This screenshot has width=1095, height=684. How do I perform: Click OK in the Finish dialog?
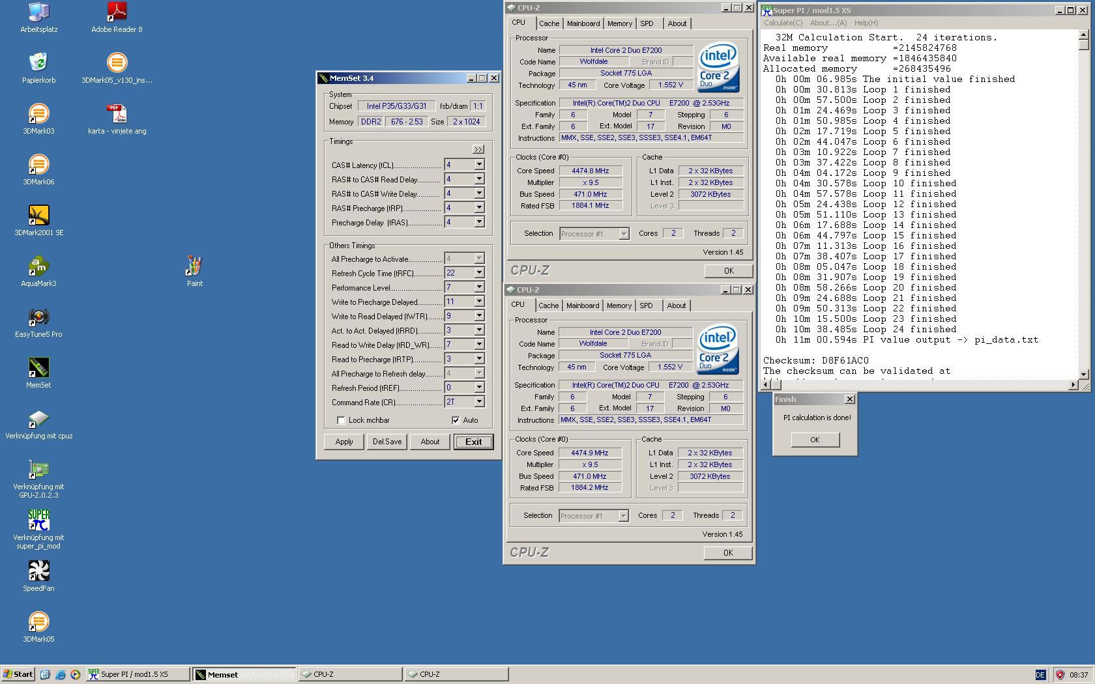tap(815, 440)
